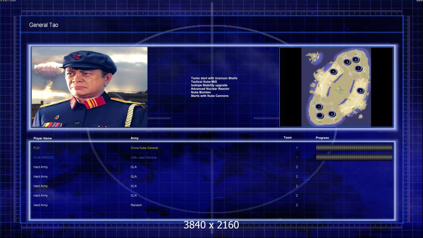Click "Hard Army" name in the Random row
This screenshot has width=423, height=238.
click(x=40, y=205)
